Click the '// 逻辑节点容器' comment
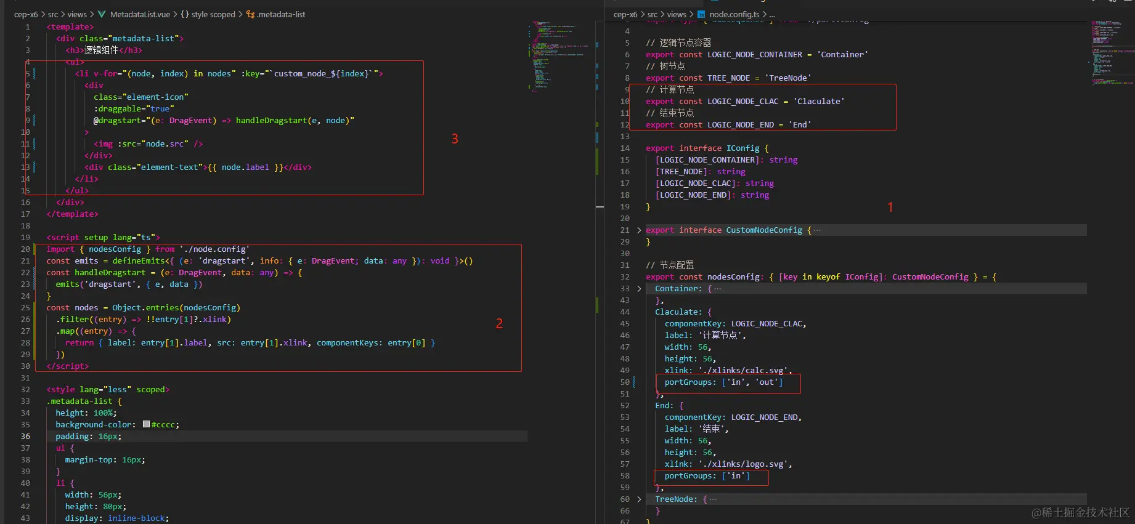The width and height of the screenshot is (1135, 524). (678, 43)
